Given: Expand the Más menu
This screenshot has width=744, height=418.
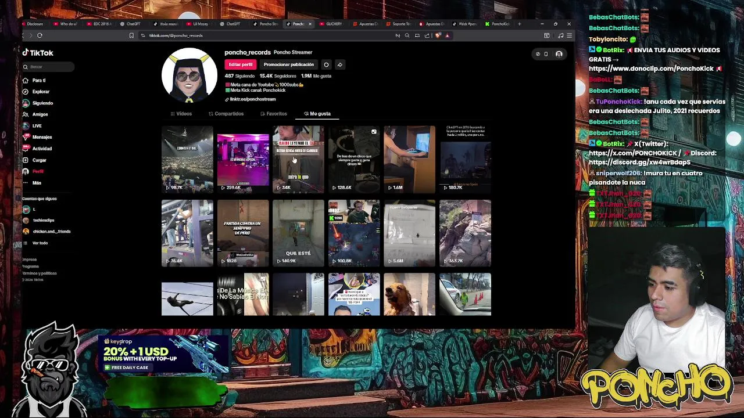Looking at the screenshot, I should (32, 183).
